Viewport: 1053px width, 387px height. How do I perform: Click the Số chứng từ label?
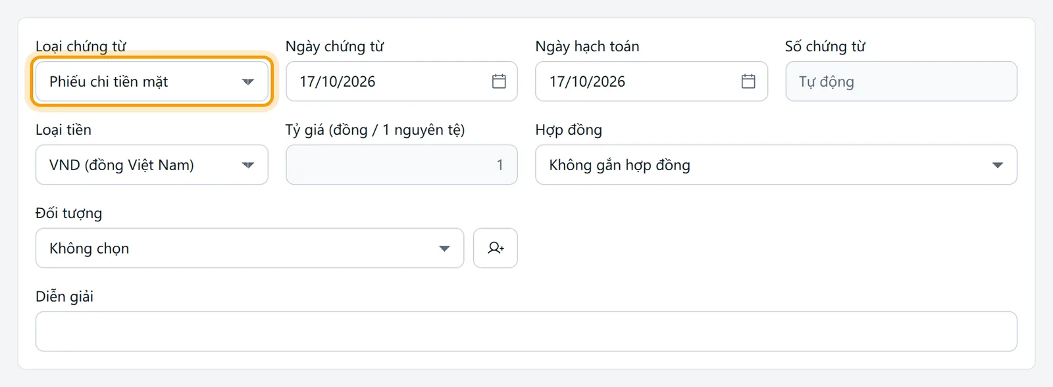click(x=825, y=47)
